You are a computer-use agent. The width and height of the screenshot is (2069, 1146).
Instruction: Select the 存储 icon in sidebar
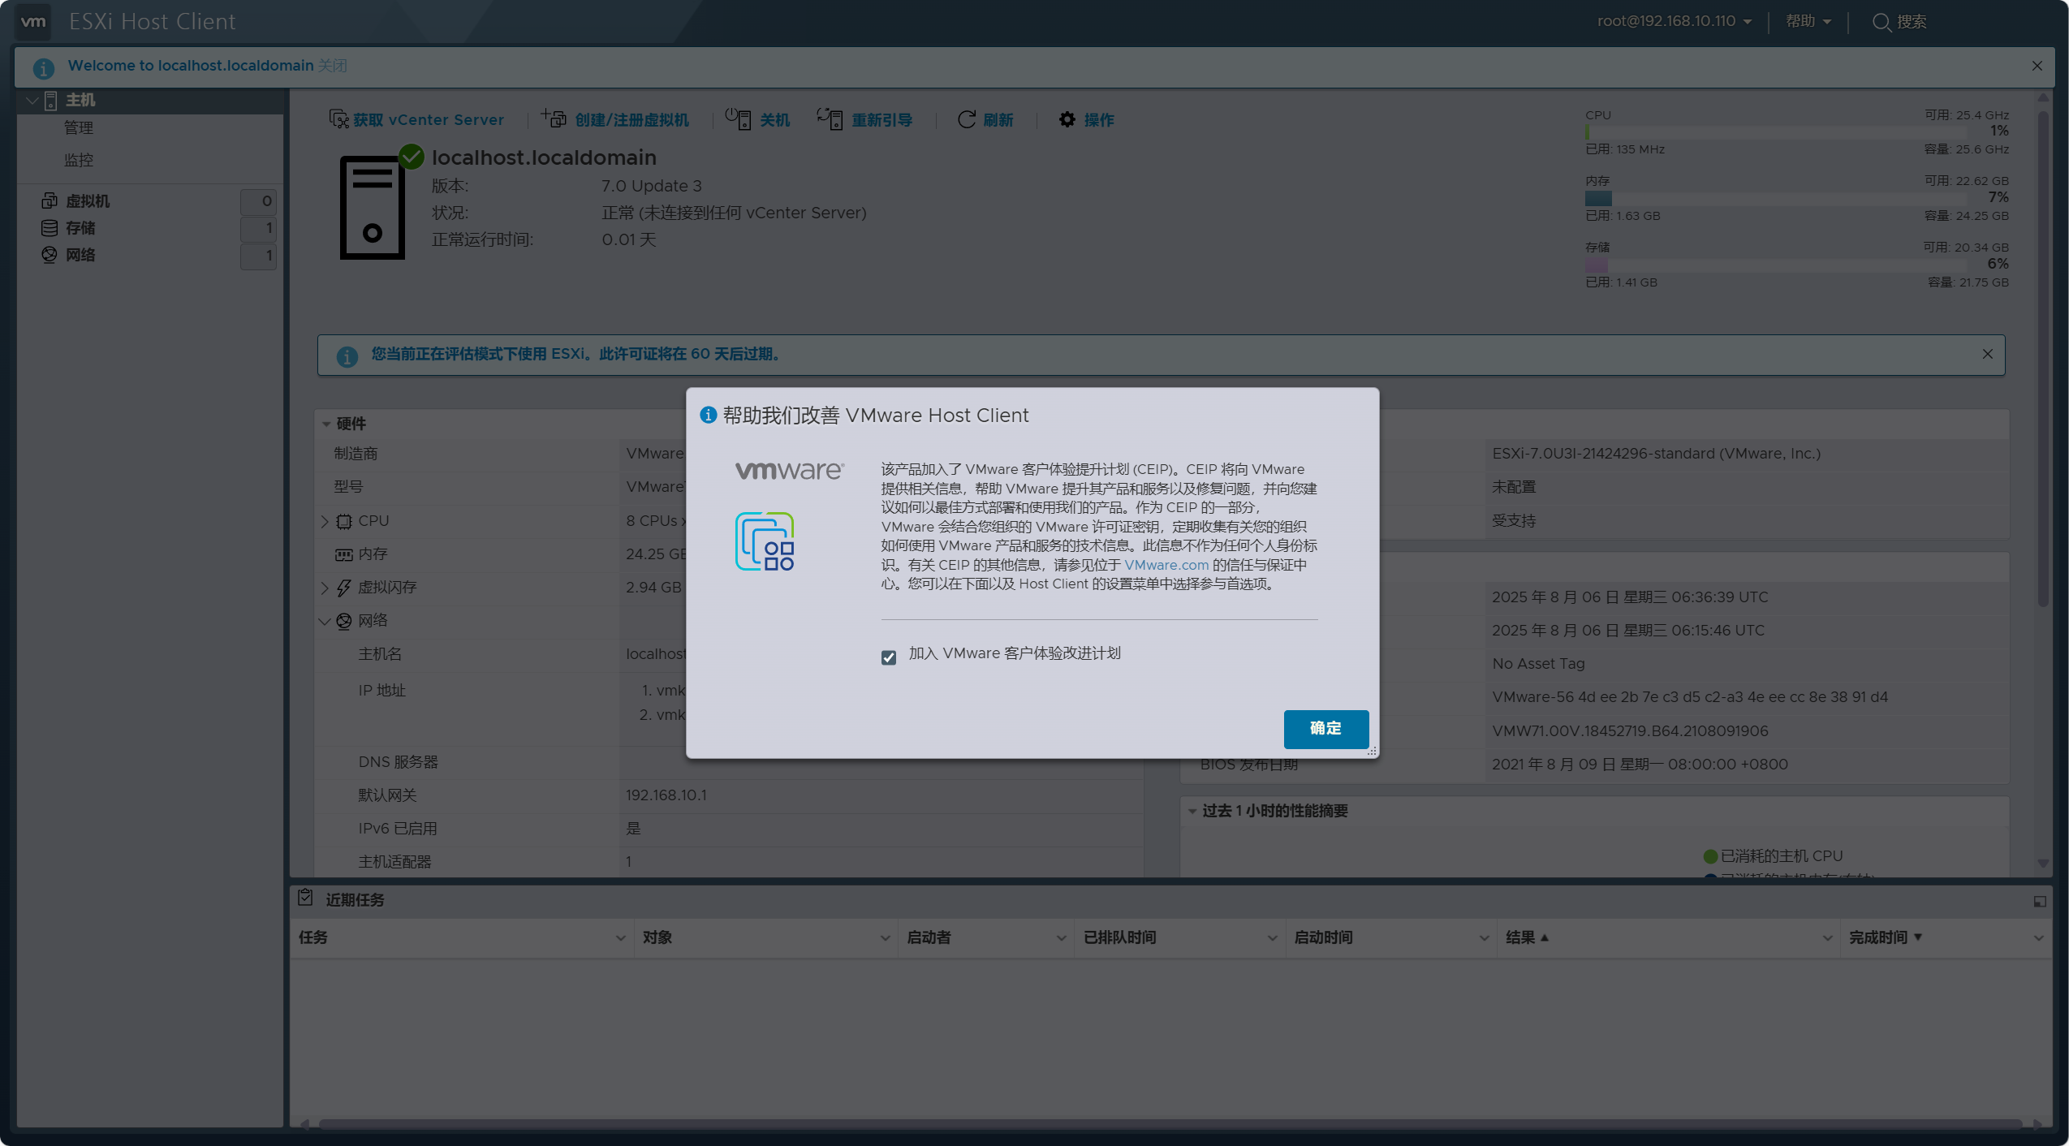tap(50, 228)
